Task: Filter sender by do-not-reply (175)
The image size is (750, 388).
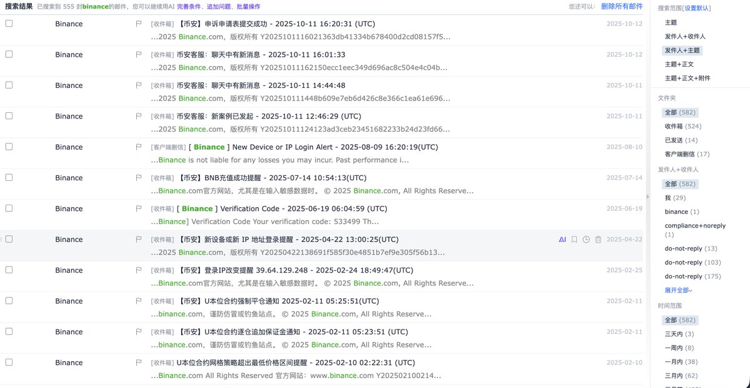Action: 693,276
